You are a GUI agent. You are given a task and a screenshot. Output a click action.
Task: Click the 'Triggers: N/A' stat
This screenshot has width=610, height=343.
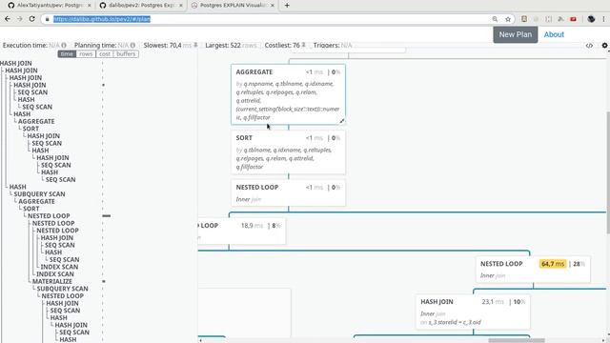[x=333, y=45]
